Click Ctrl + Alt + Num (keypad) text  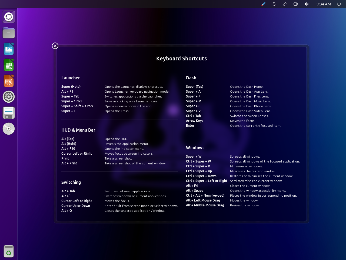(205, 196)
